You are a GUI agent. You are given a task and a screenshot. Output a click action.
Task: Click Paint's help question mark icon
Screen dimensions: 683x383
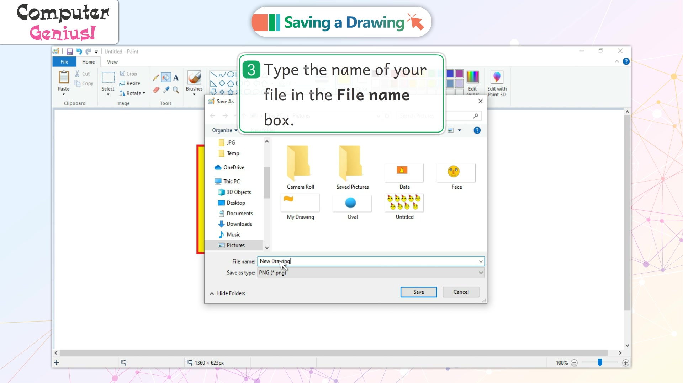(x=626, y=61)
